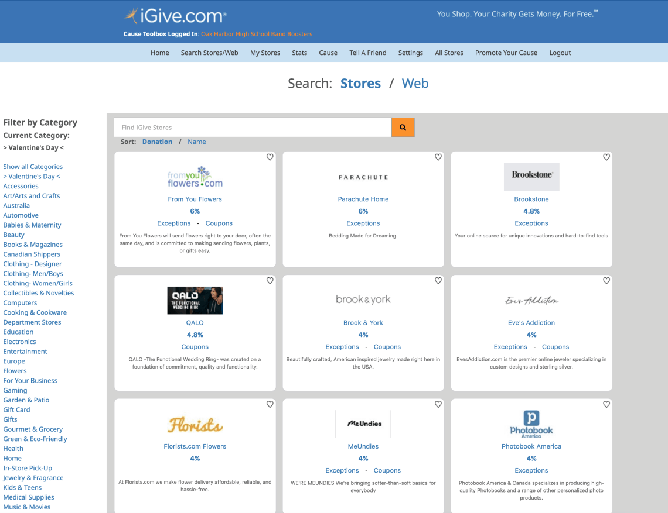Filter by Music & Movies category
The width and height of the screenshot is (668, 513).
(27, 507)
